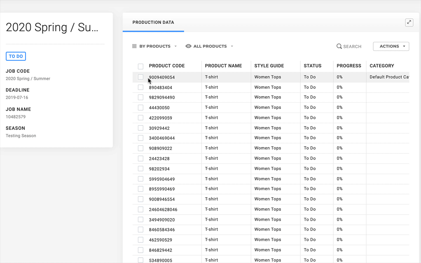421x263 pixels.
Task: Sort by the Status column header
Action: (x=313, y=66)
